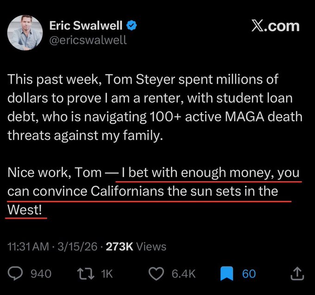This screenshot has width=315, height=295.
Task: Like the post with the heart icon
Action: [157, 274]
